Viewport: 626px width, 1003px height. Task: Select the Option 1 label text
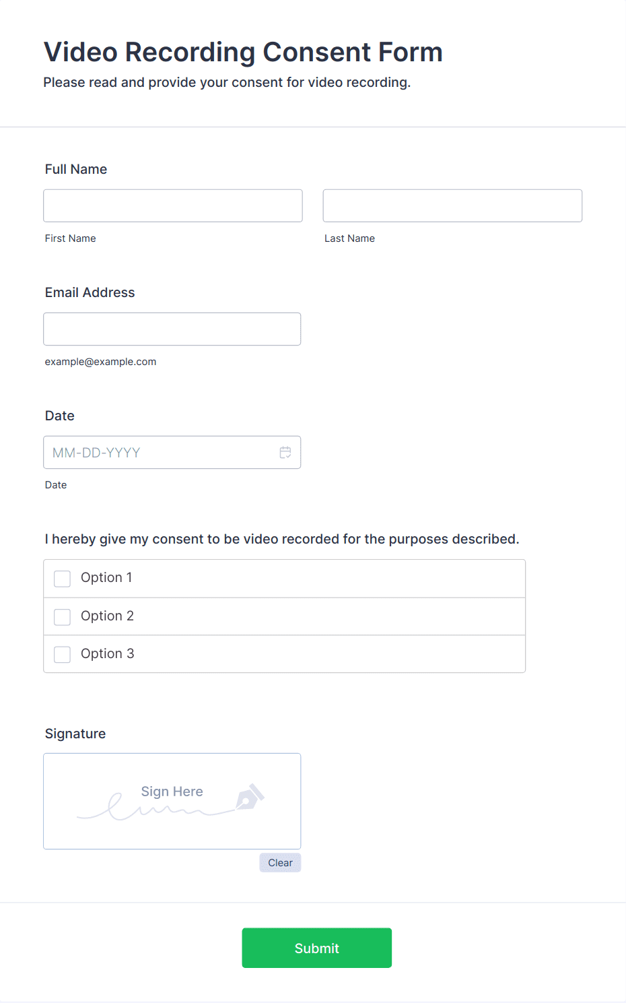106,577
